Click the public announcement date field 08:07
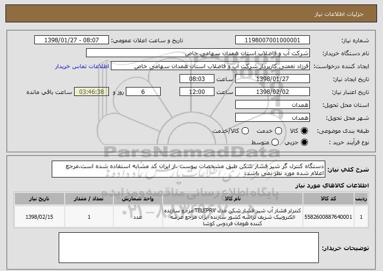The height and width of the screenshot is (271, 383). click(x=72, y=40)
